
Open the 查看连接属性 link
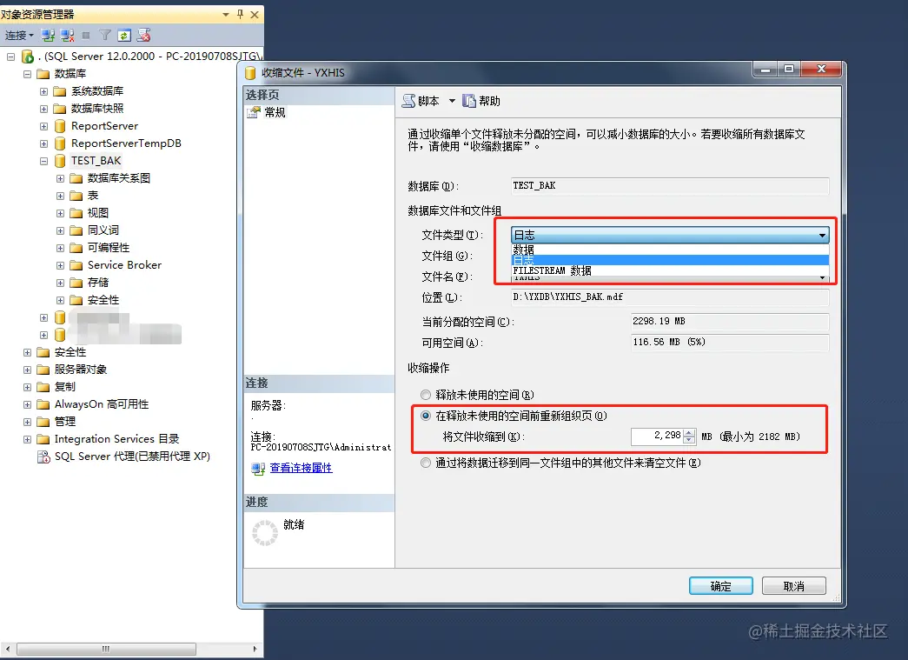[302, 468]
